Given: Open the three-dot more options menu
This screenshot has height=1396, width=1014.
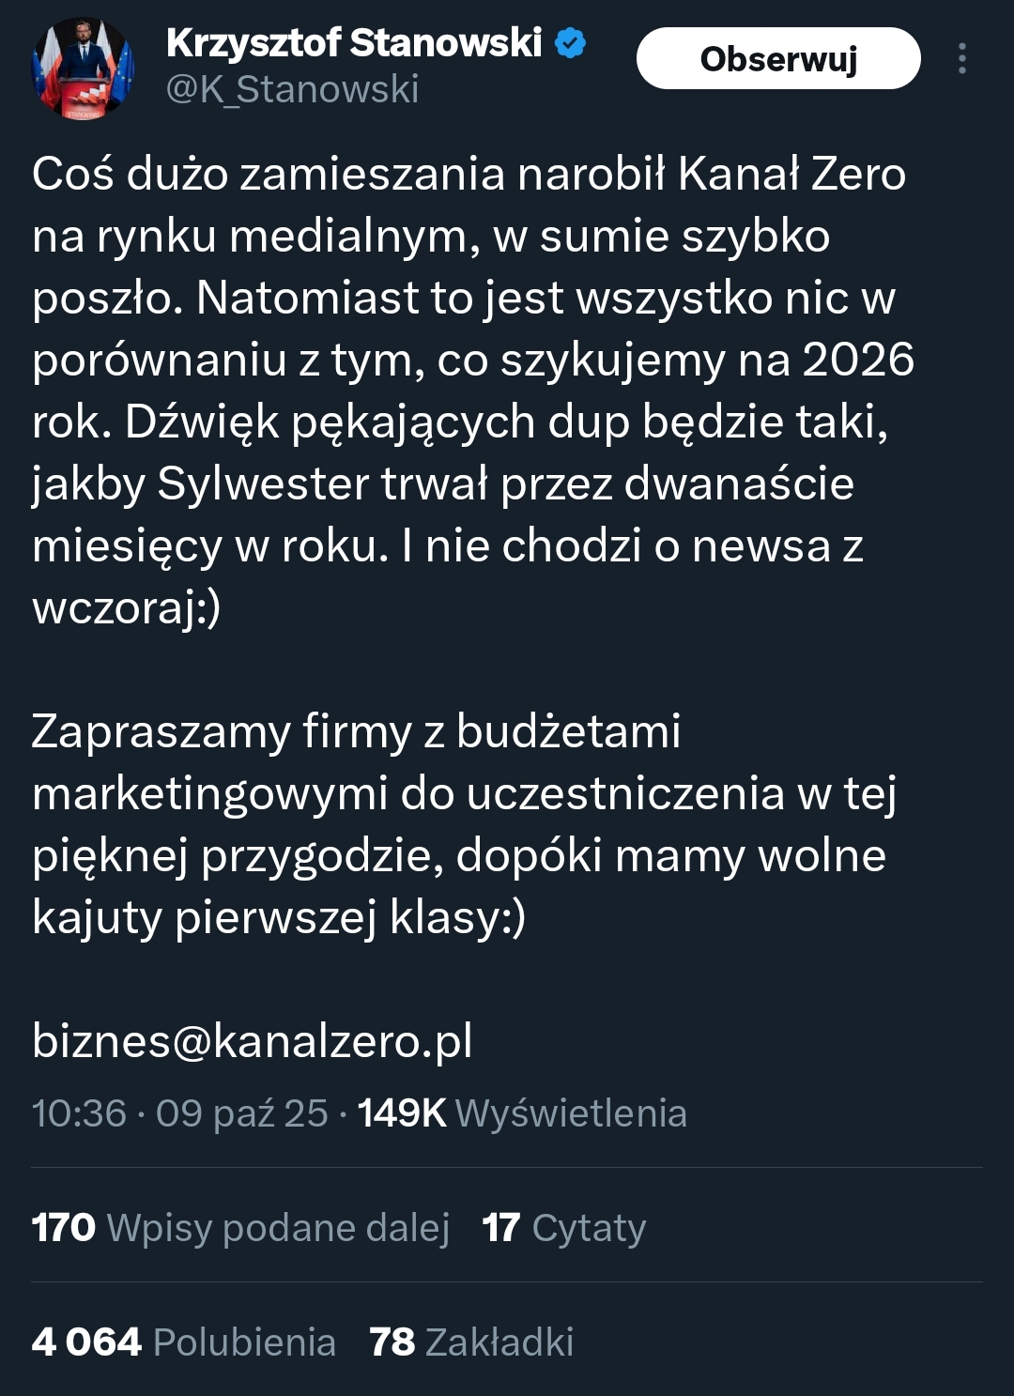Looking at the screenshot, I should (961, 58).
